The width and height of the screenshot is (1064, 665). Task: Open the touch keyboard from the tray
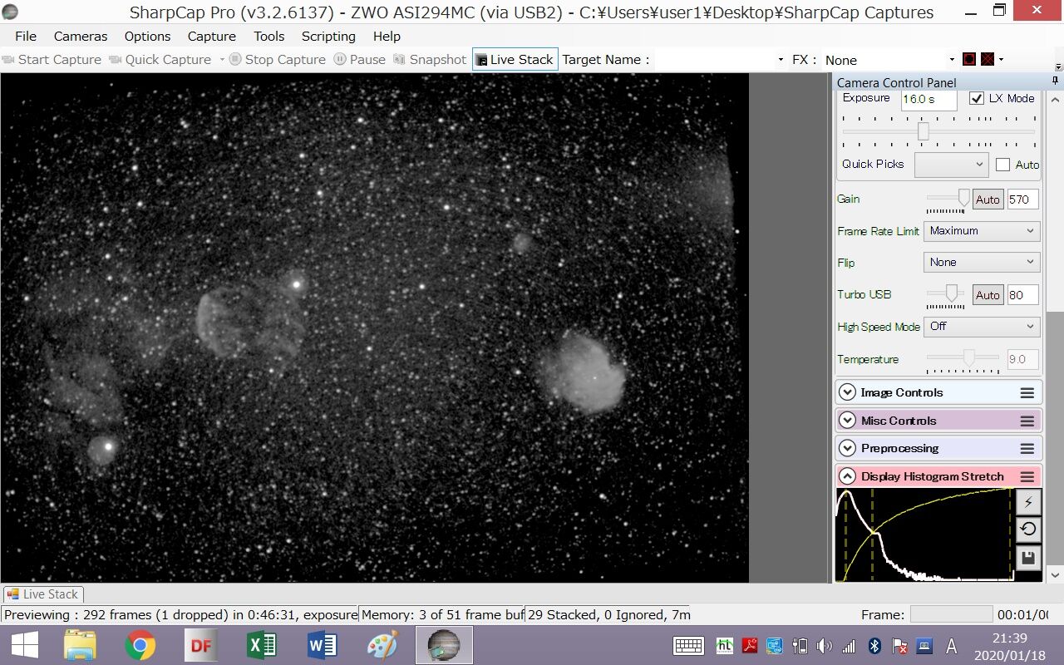click(689, 646)
